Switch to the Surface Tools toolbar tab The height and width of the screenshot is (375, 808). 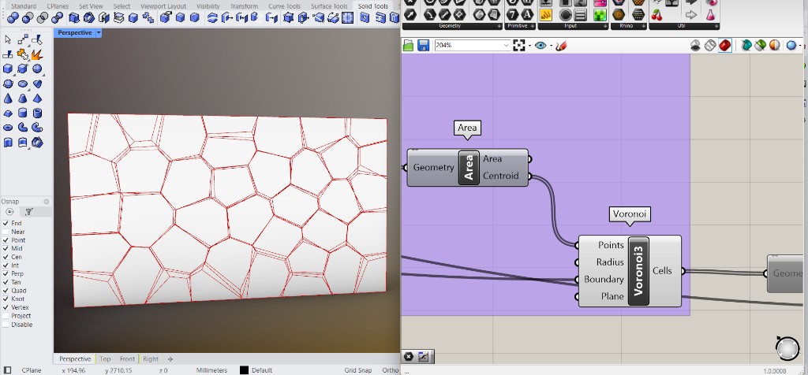pyautogui.click(x=329, y=6)
